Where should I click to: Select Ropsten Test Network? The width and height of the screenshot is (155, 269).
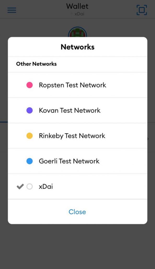(77, 85)
